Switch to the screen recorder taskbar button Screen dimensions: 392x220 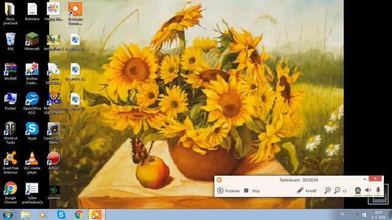click(97, 215)
